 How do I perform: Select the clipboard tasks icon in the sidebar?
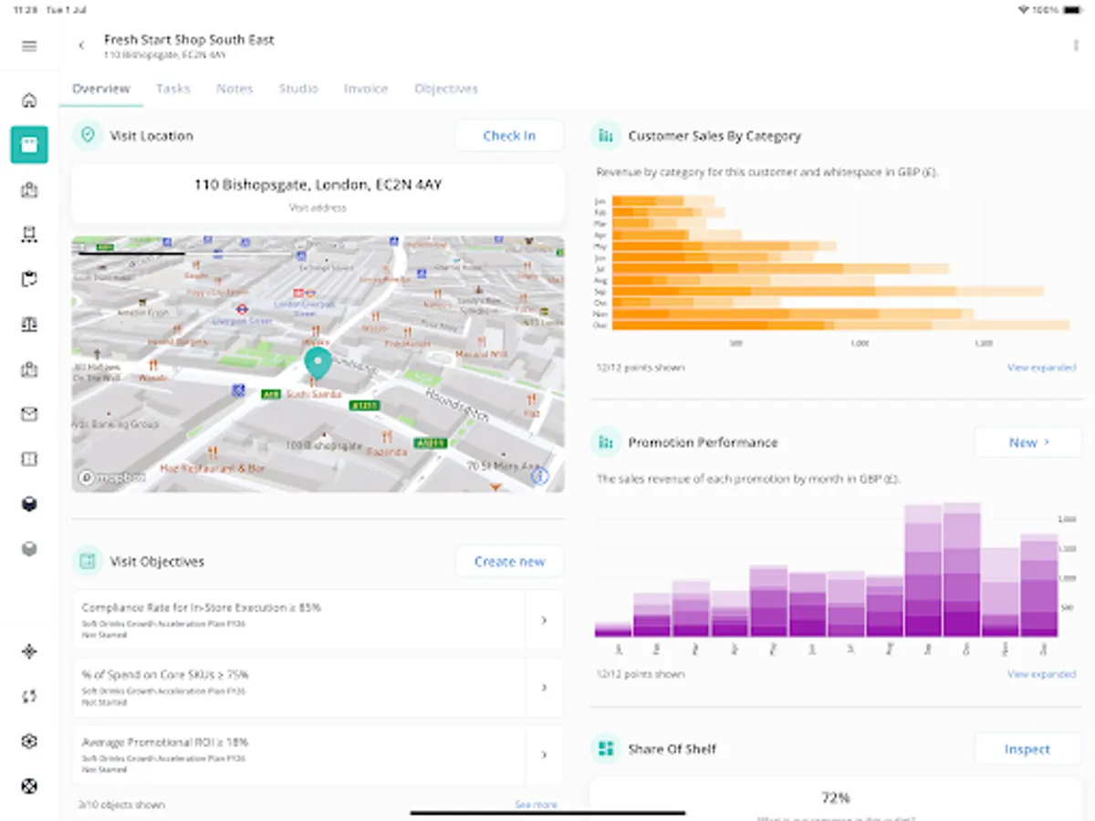[28, 279]
